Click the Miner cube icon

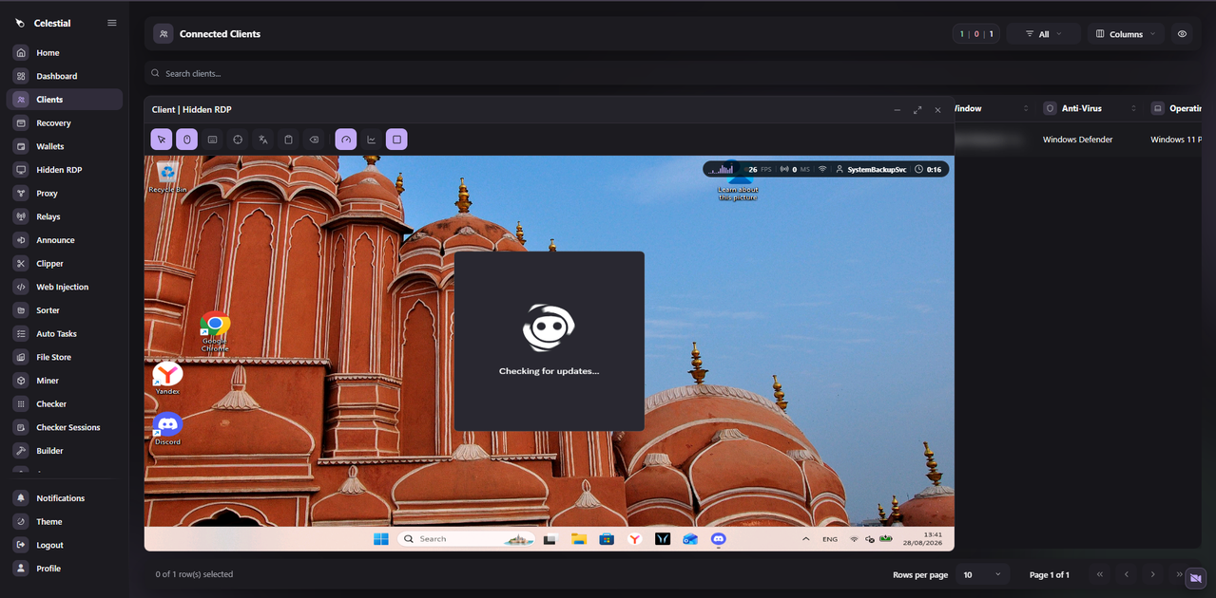[21, 381]
